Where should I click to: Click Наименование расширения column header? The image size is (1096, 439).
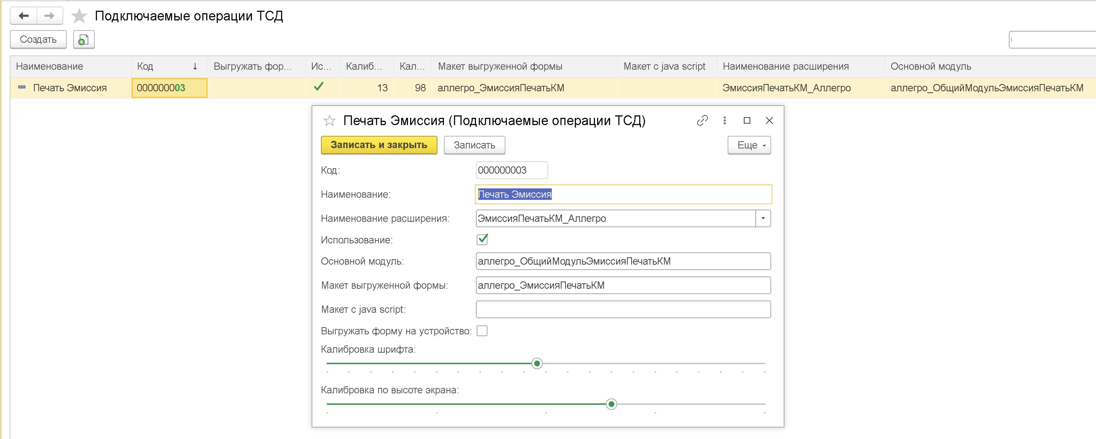(801, 66)
